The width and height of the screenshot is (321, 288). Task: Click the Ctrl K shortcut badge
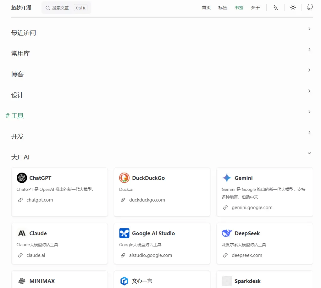point(81,8)
